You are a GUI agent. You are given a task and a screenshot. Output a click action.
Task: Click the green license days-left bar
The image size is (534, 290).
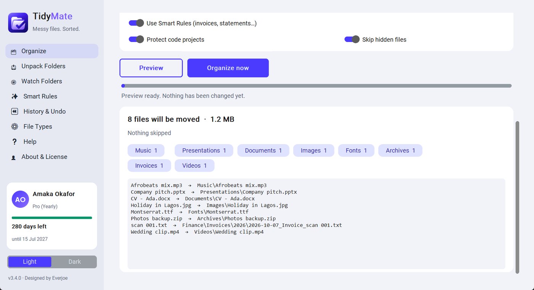[x=52, y=218]
